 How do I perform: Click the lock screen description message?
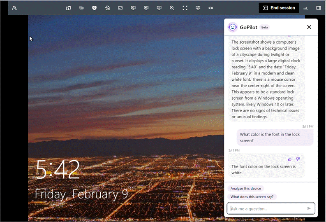pyautogui.click(x=266, y=79)
